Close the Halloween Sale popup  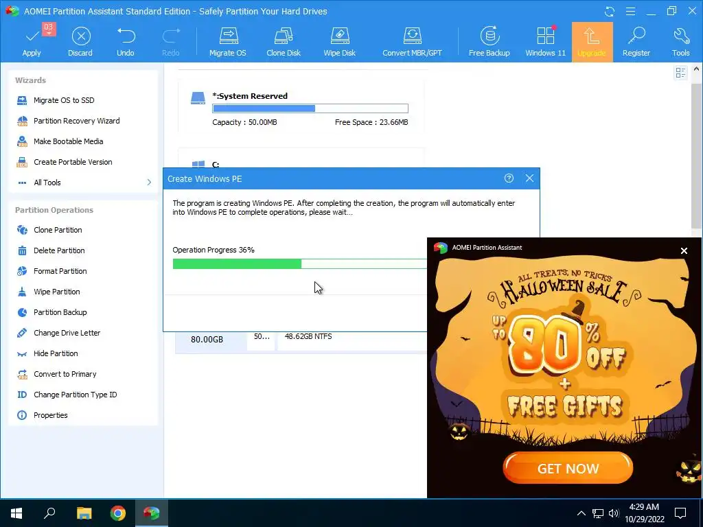684,251
